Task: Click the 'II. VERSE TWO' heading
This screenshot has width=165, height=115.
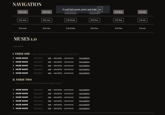Action: pos(22,80)
